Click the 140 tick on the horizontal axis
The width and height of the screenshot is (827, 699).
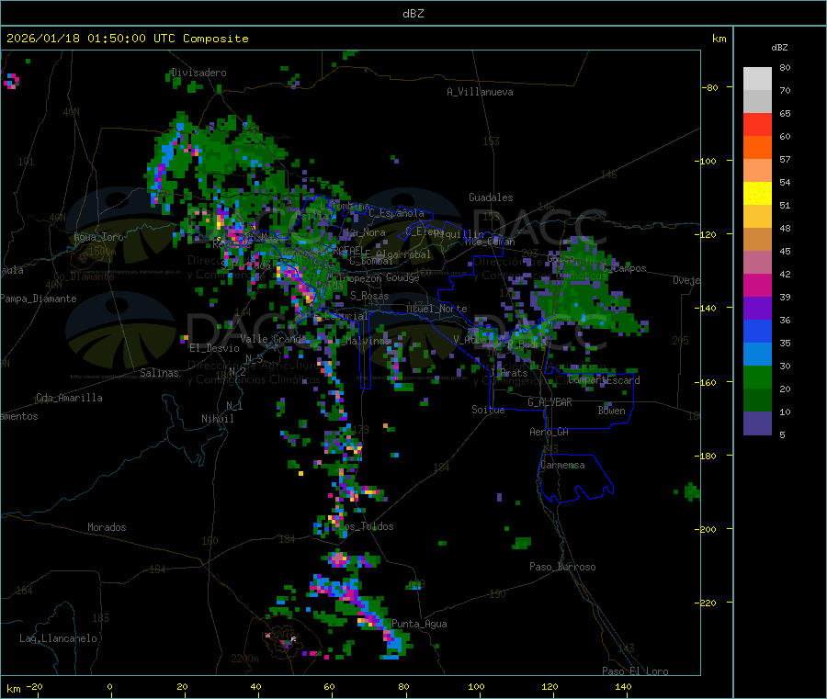[x=623, y=686]
